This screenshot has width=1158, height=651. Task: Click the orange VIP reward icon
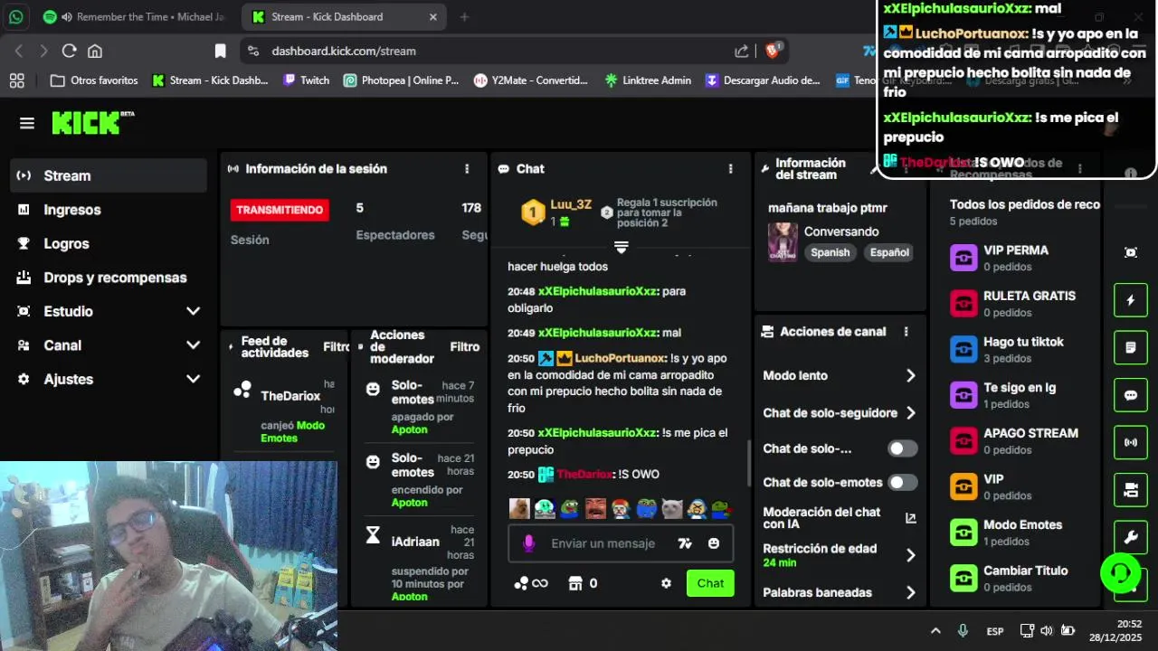(963, 486)
